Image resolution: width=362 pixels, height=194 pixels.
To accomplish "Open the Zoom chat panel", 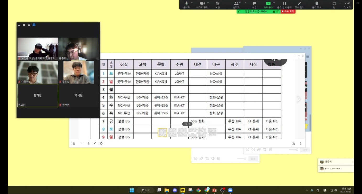I will [254, 4].
